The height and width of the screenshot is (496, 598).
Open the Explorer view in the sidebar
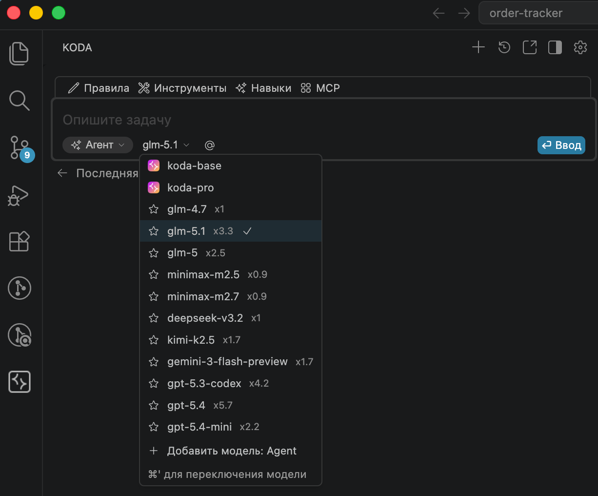pyautogui.click(x=19, y=54)
